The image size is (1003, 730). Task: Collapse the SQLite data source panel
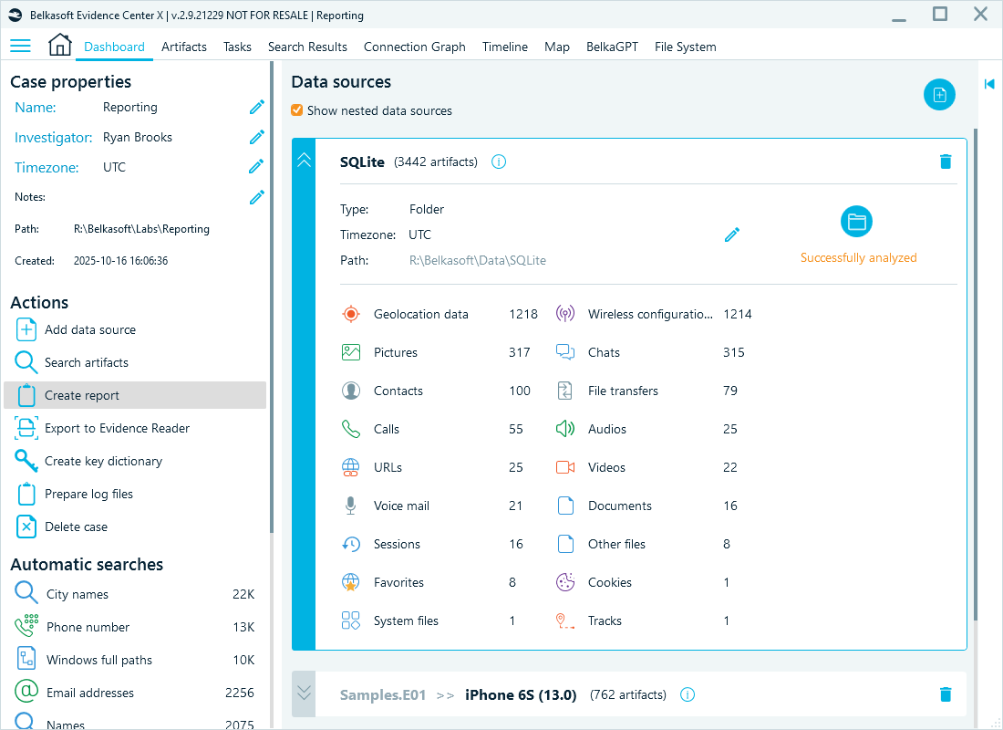tap(303, 159)
